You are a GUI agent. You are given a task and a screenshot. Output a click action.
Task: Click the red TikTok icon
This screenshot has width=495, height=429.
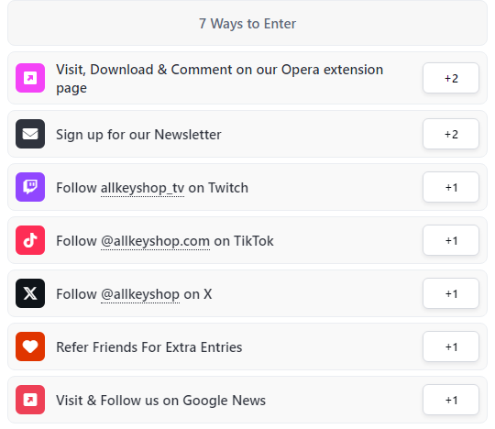coord(30,240)
